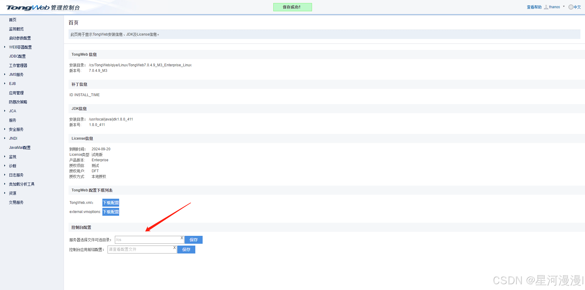Expand the WEB容器配置 tree arrow

(x=5, y=47)
